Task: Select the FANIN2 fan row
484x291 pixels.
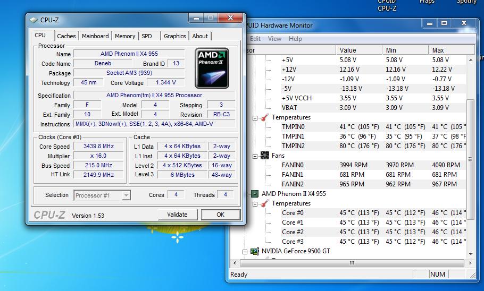Action: 373,184
